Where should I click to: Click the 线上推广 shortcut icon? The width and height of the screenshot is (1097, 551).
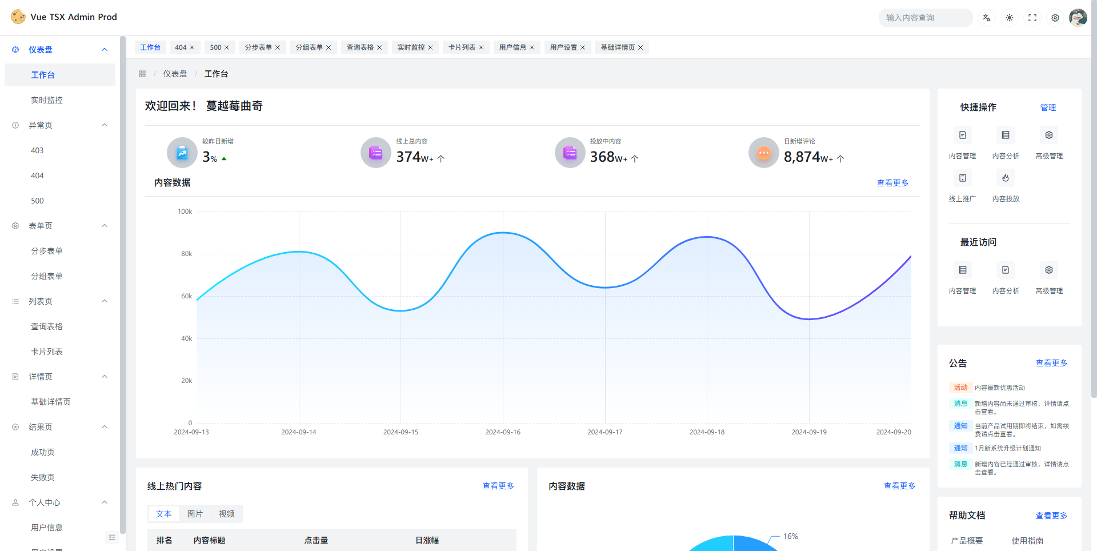tap(963, 178)
